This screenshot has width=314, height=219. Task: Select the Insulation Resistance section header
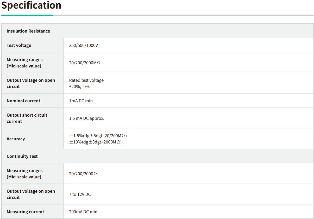coord(28,31)
